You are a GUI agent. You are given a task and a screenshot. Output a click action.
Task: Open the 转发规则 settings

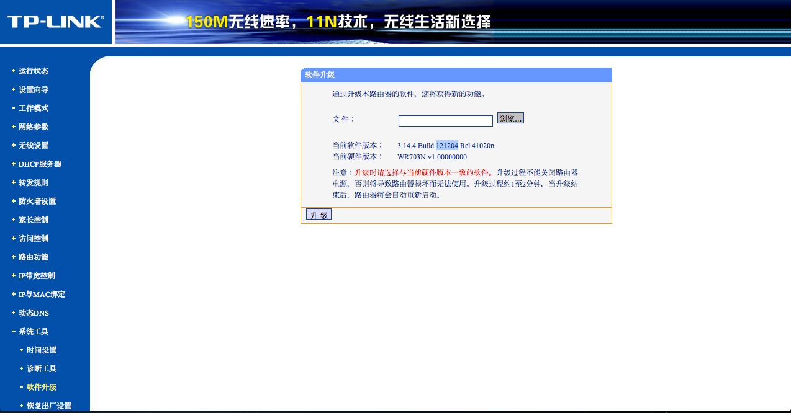[x=34, y=182]
